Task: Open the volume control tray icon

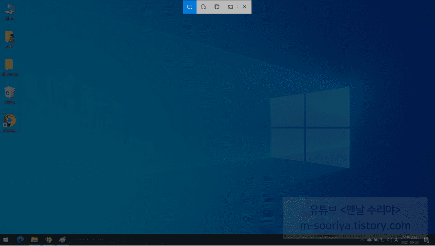Action: [x=390, y=240]
